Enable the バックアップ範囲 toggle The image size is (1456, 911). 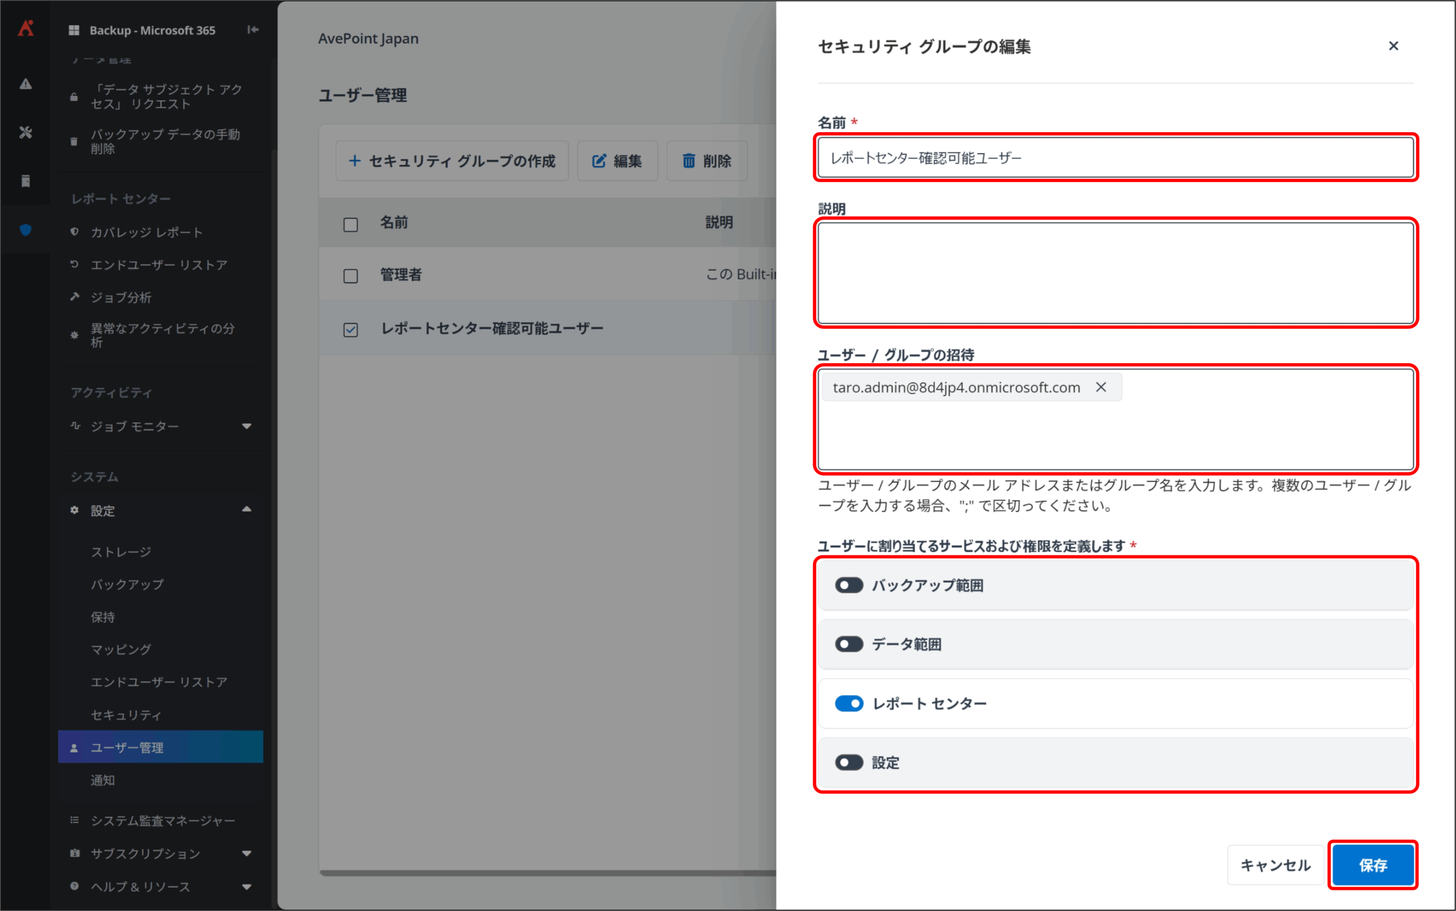click(x=849, y=585)
